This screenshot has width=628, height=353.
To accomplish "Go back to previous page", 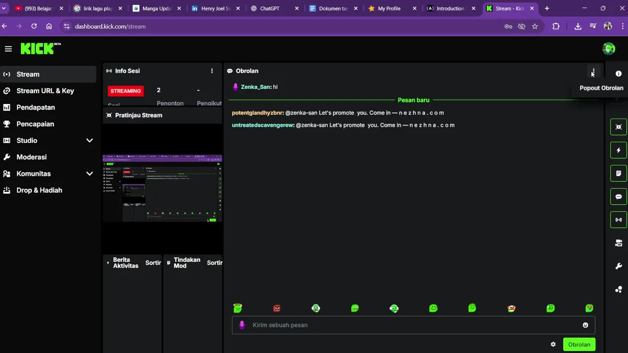I will coord(4,26).
